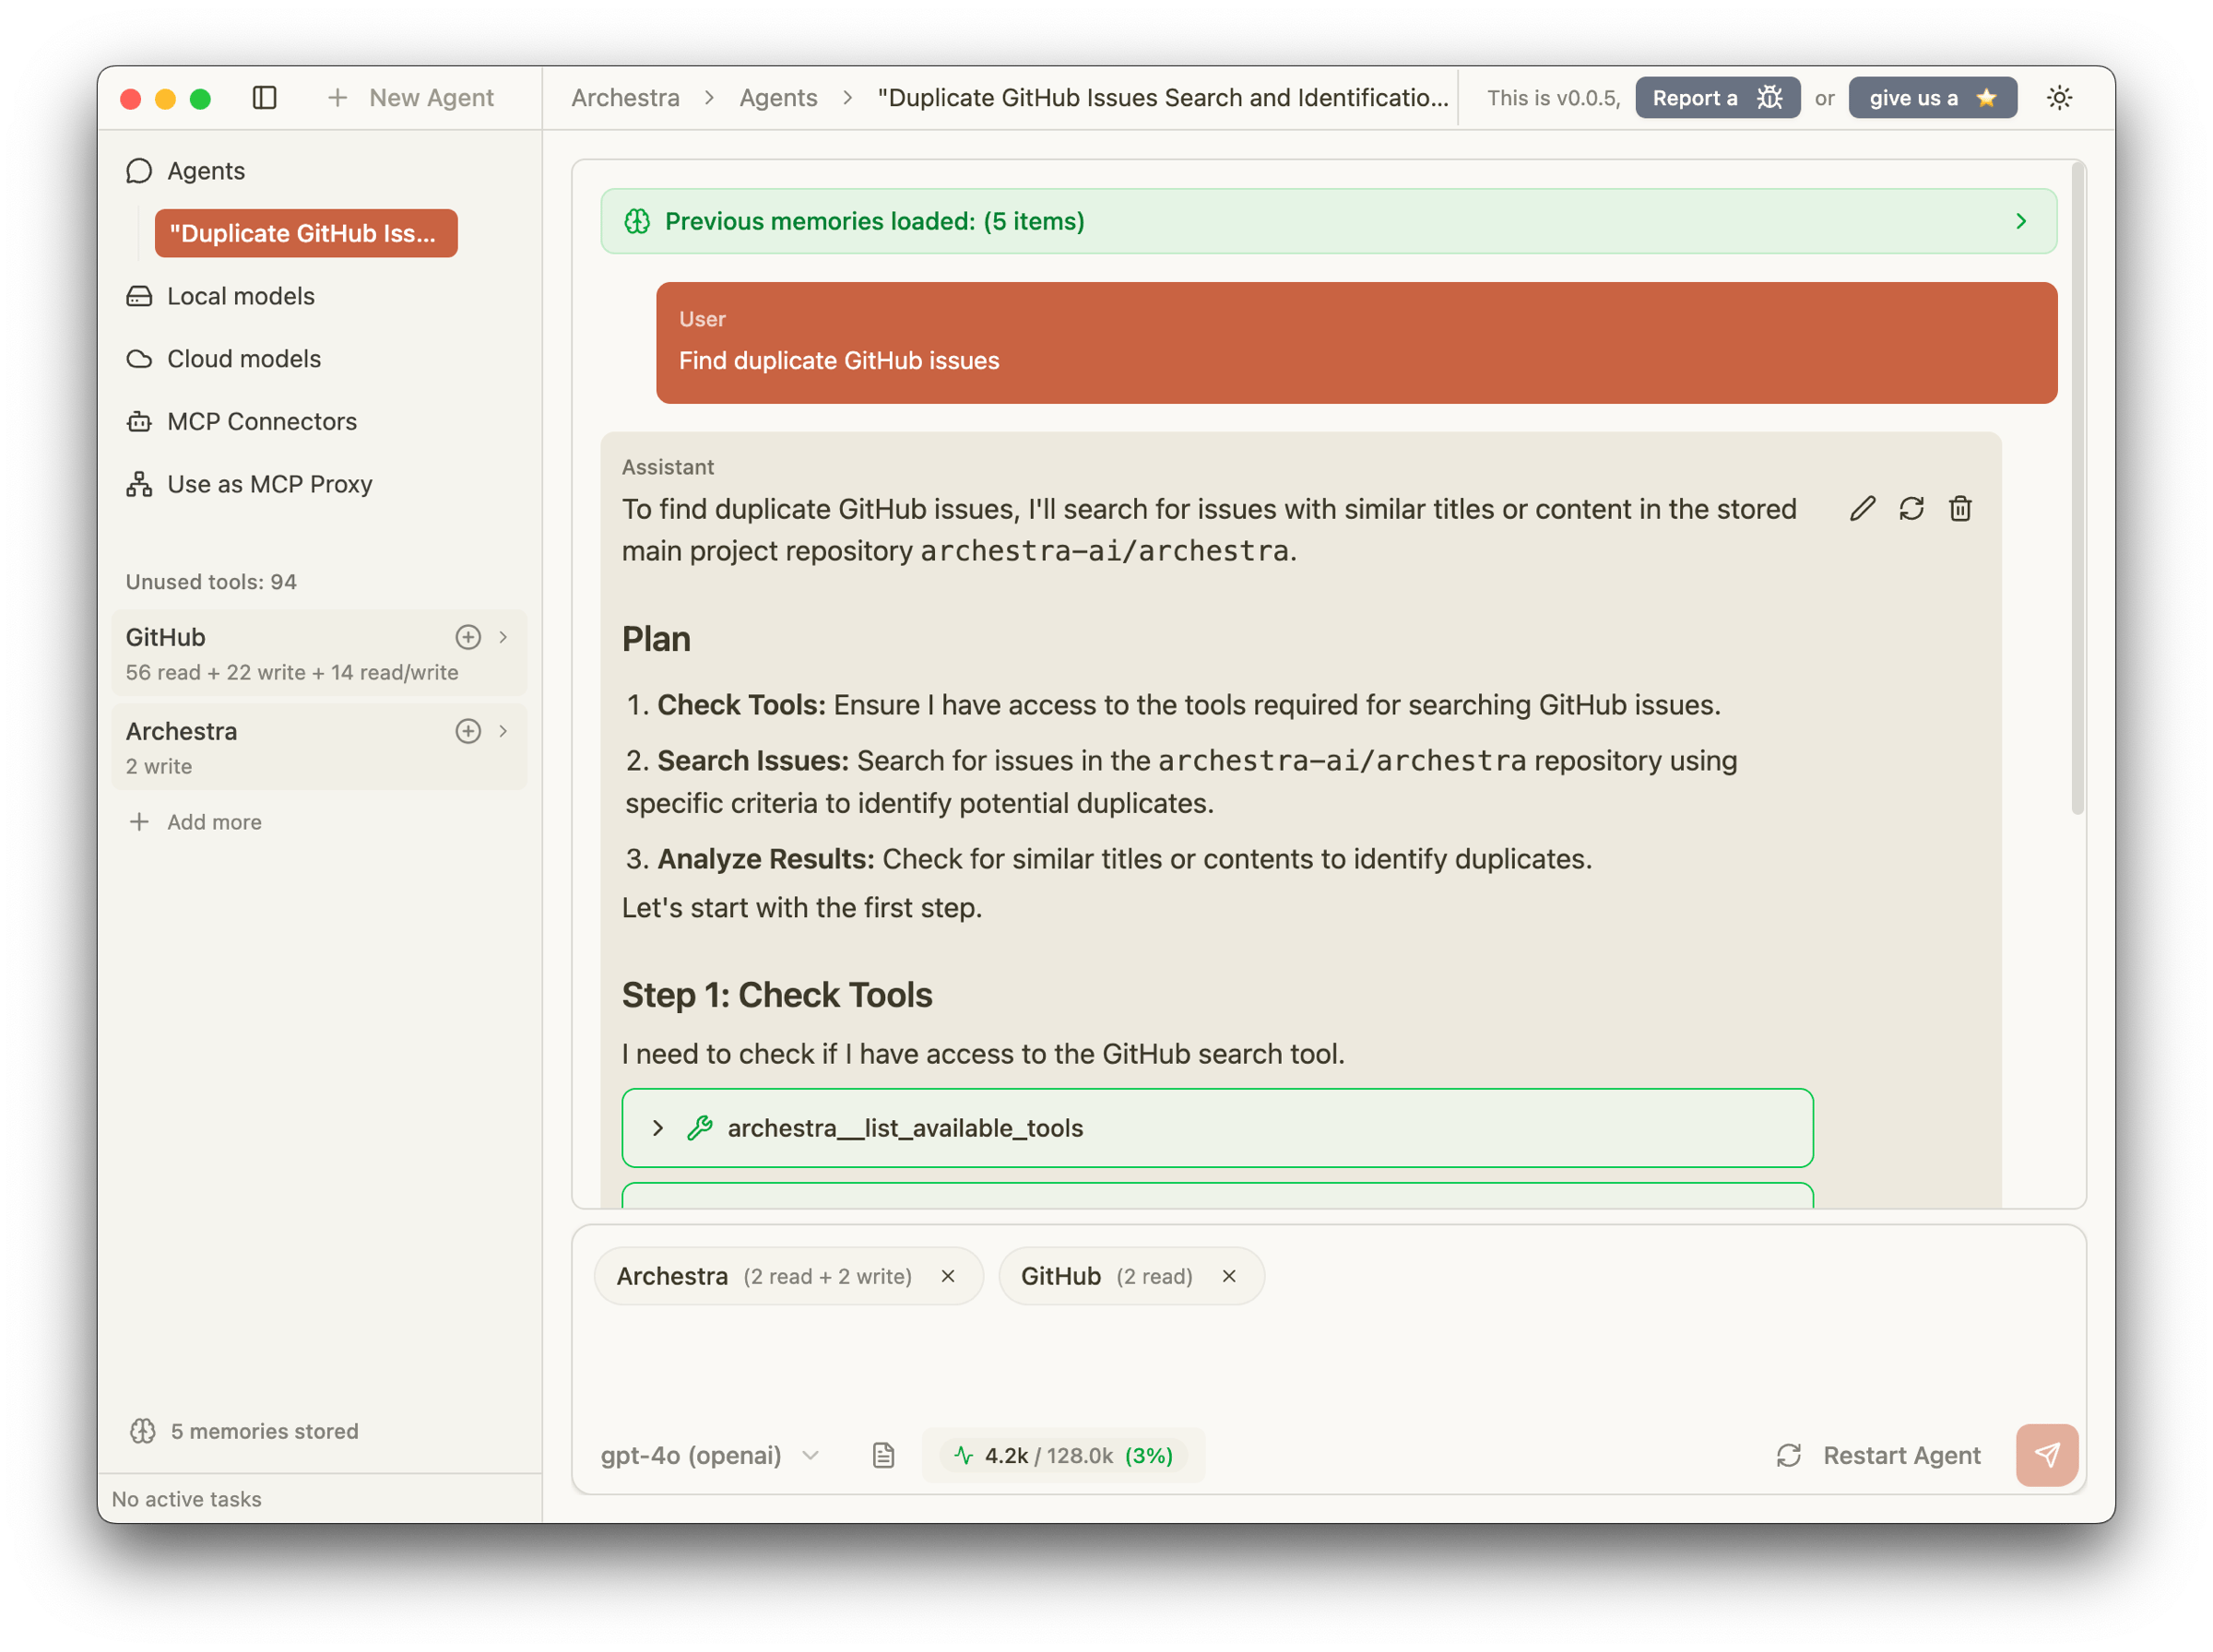Switch theme with the sun icon
Screen dimensions: 2213x1652
click(2059, 98)
